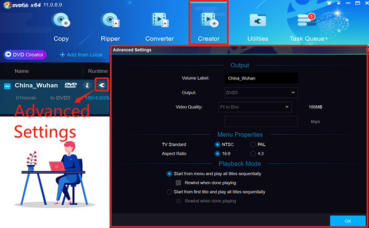Expand the Video Quality dropdown

tap(255, 107)
